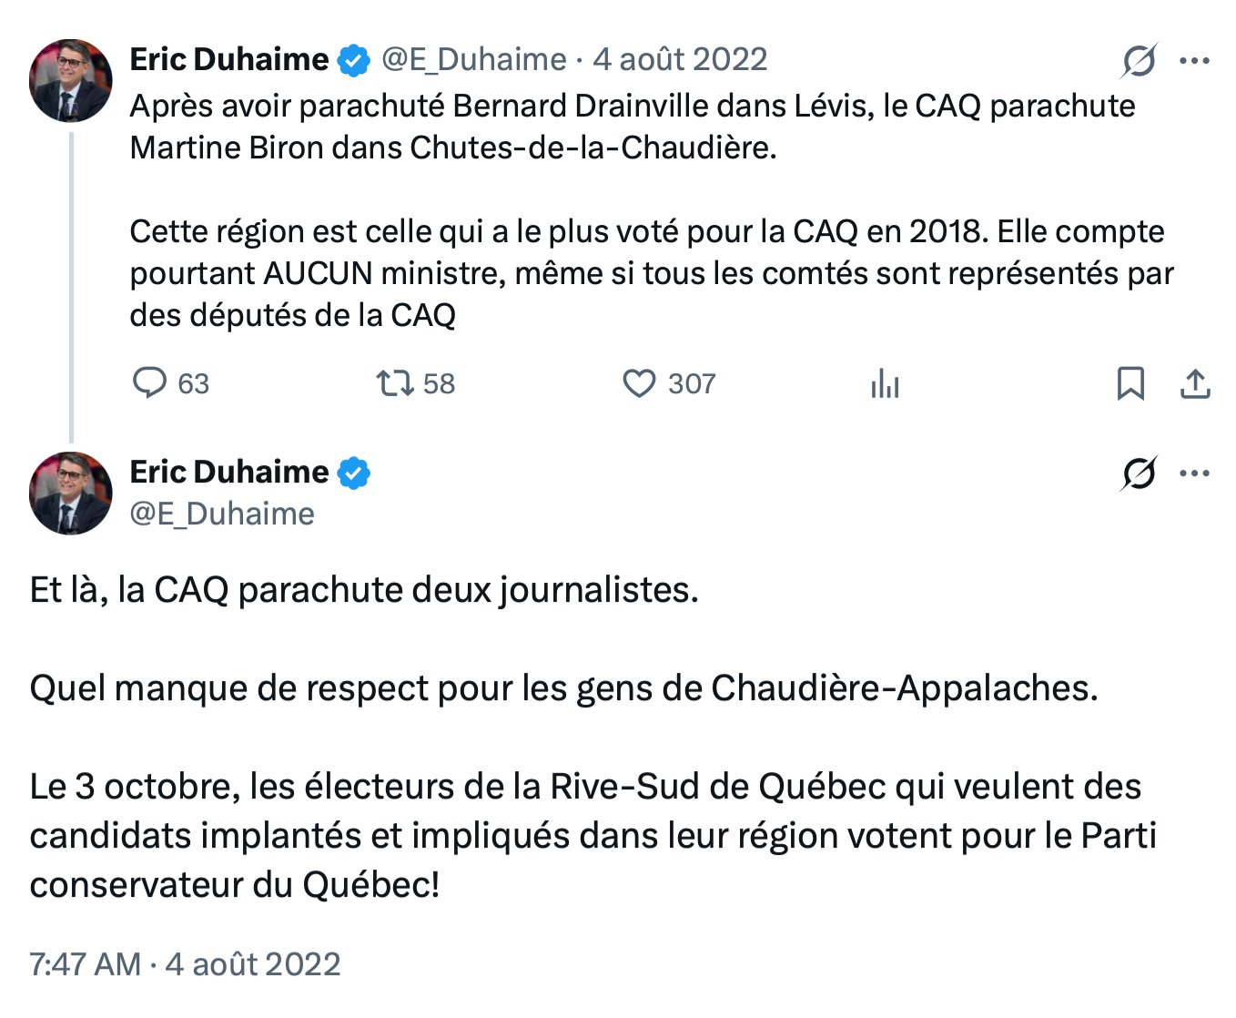Click the Grok icon on the first tweet
The height and width of the screenshot is (1018, 1236).
(x=1139, y=61)
